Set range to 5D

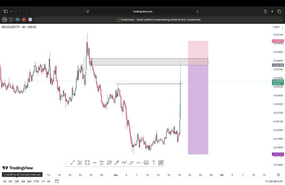point(10,181)
